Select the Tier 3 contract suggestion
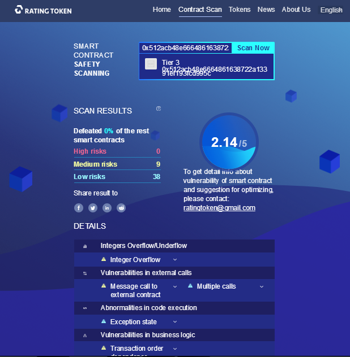 206,67
